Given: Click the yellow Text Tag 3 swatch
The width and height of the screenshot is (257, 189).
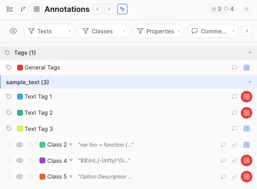Looking at the screenshot, I should click(20, 129).
